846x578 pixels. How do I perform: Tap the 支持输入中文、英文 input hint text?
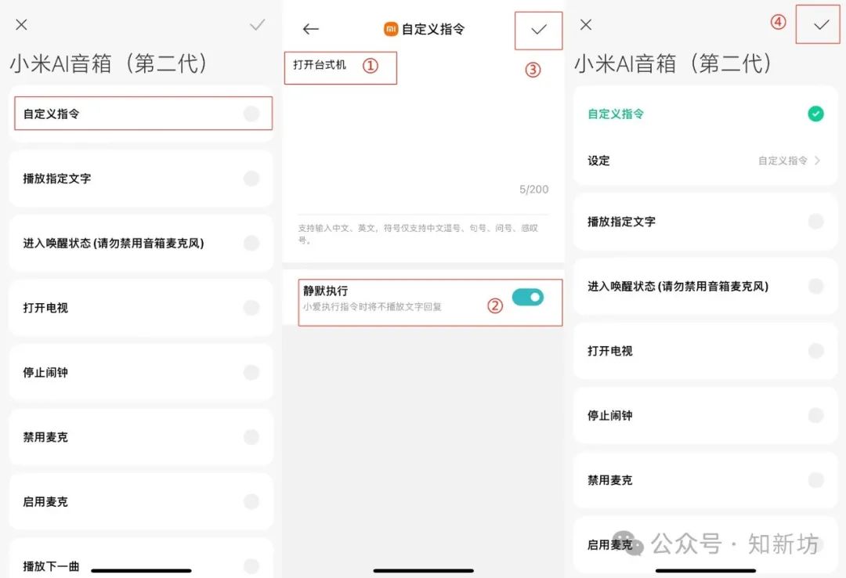[x=418, y=233]
